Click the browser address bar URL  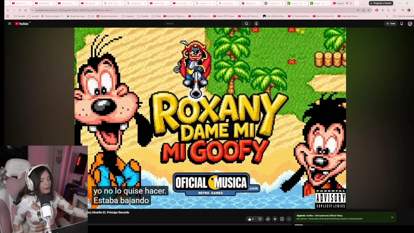73,10
